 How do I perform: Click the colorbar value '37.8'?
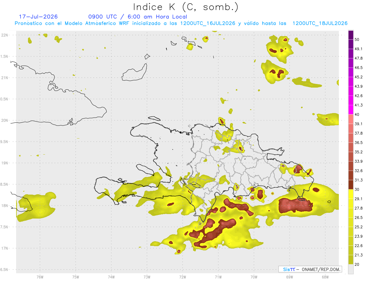359,133
